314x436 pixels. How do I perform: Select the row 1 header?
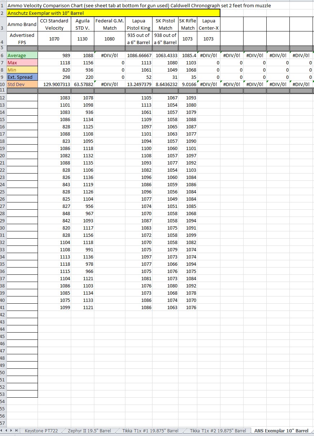pos(3,5)
